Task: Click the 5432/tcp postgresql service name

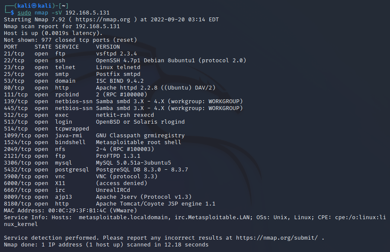Action: pyautogui.click(x=72, y=169)
